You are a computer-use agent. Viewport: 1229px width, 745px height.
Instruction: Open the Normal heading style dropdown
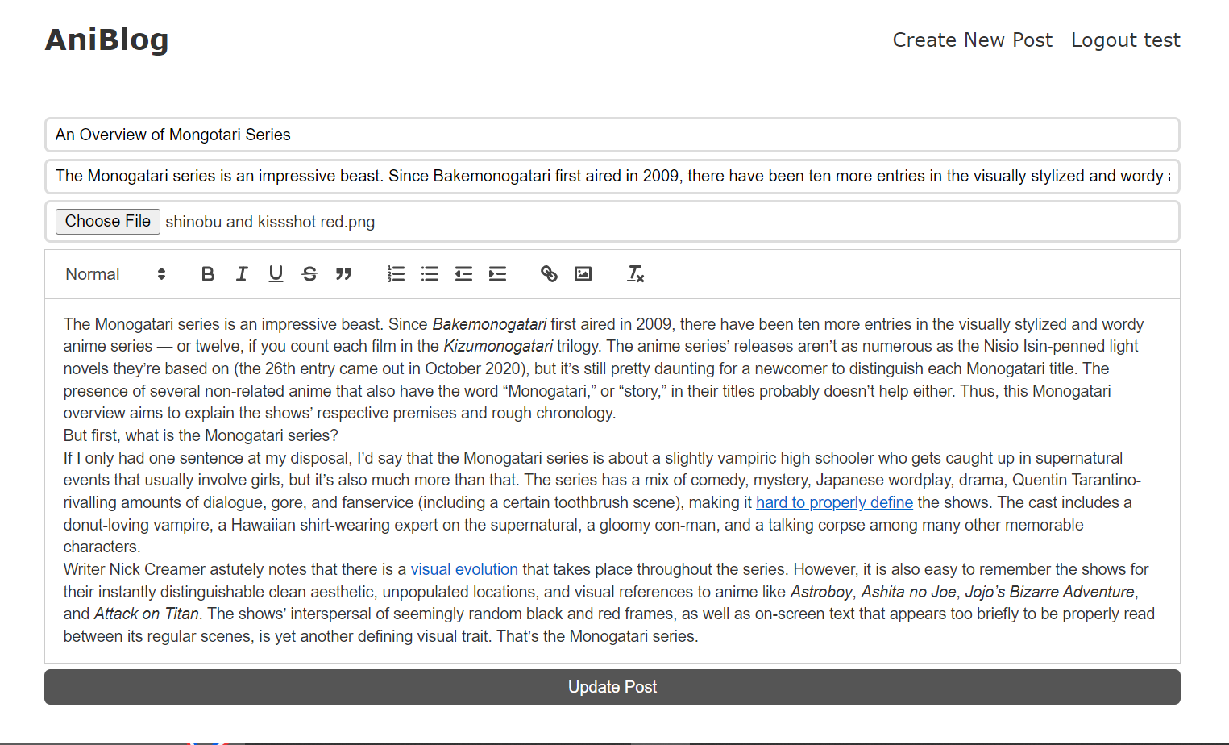pos(115,274)
